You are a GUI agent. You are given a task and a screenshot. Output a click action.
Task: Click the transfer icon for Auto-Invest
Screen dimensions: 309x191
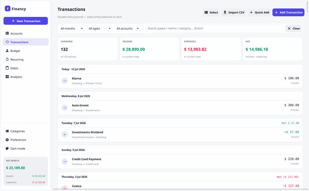[x=64, y=108]
